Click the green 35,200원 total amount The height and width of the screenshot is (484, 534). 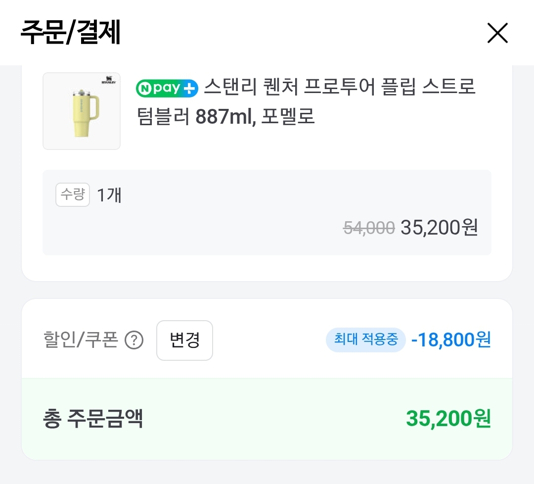pyautogui.click(x=448, y=419)
